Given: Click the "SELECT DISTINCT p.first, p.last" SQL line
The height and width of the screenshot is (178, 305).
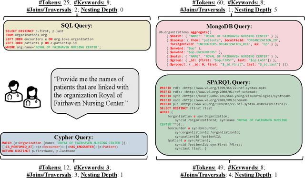Looking at the screenshot, I should (x=34, y=31).
